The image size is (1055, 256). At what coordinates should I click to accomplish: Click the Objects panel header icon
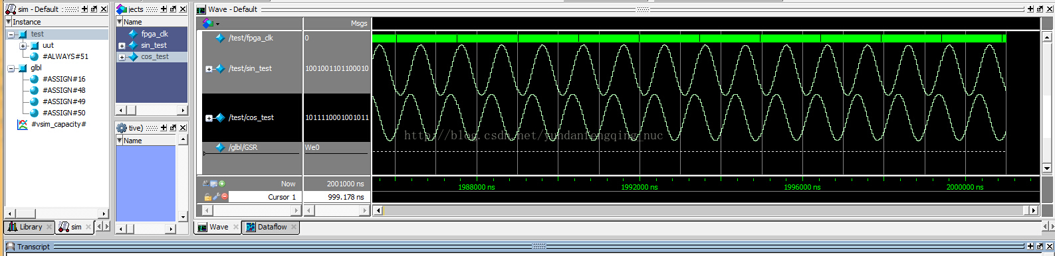[x=121, y=9]
